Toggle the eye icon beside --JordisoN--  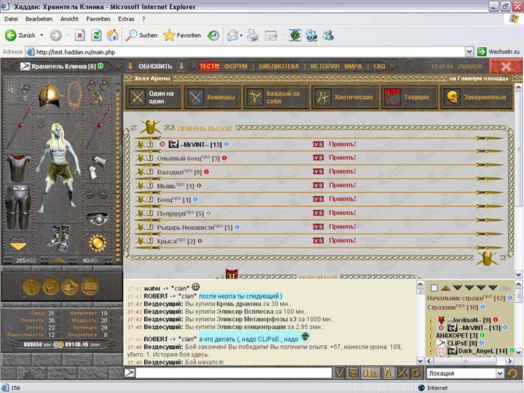click(x=430, y=320)
